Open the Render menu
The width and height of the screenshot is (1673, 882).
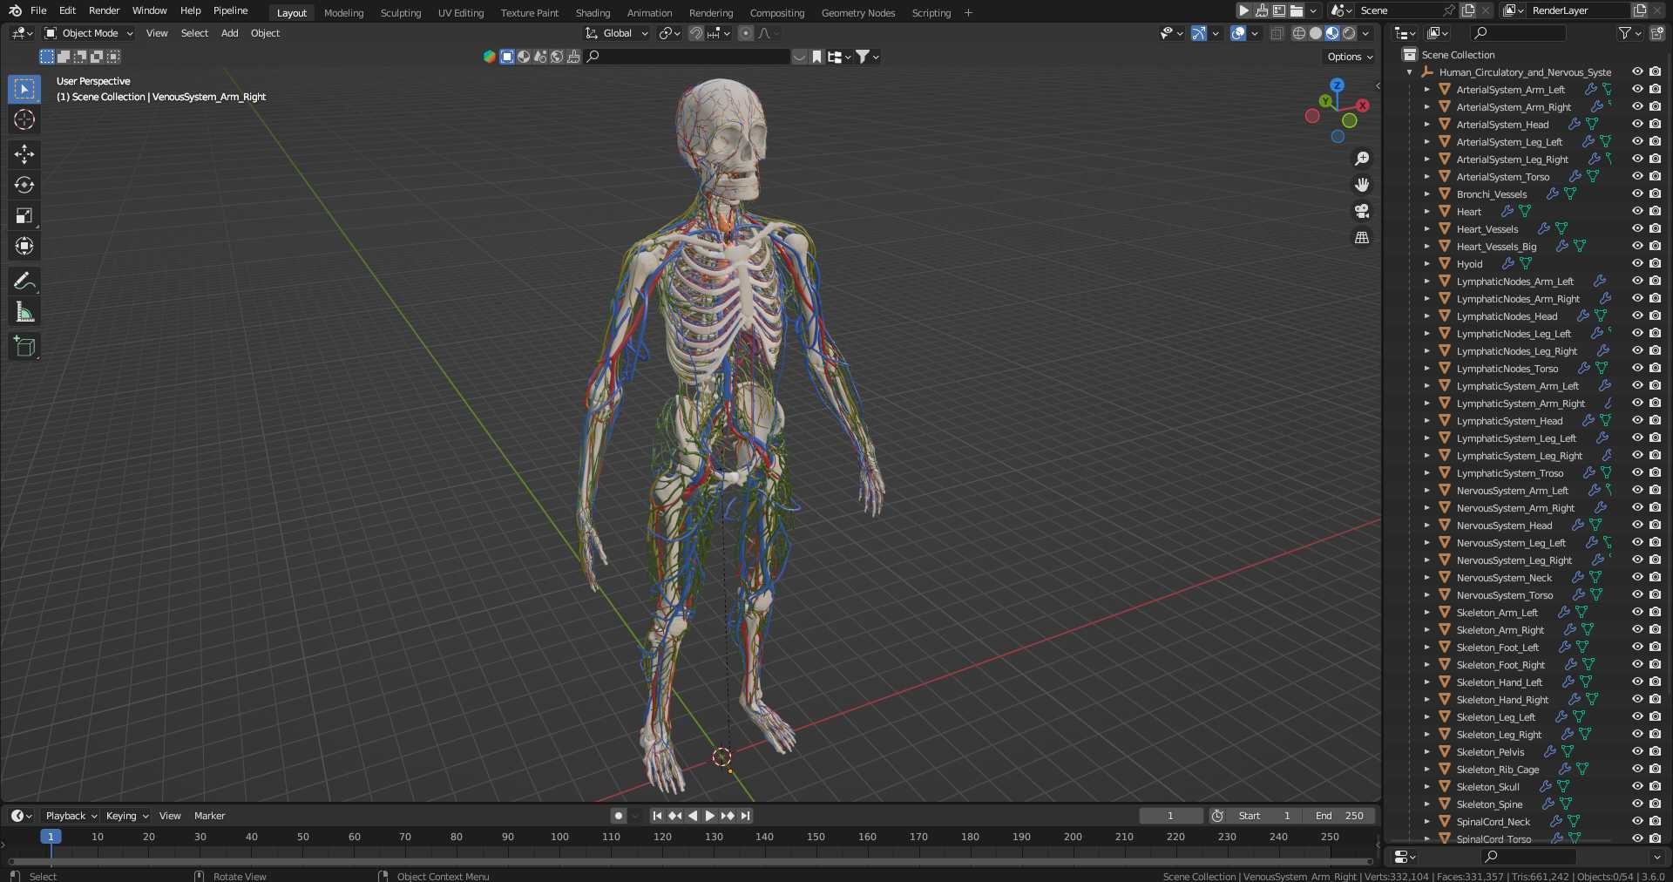click(x=104, y=10)
